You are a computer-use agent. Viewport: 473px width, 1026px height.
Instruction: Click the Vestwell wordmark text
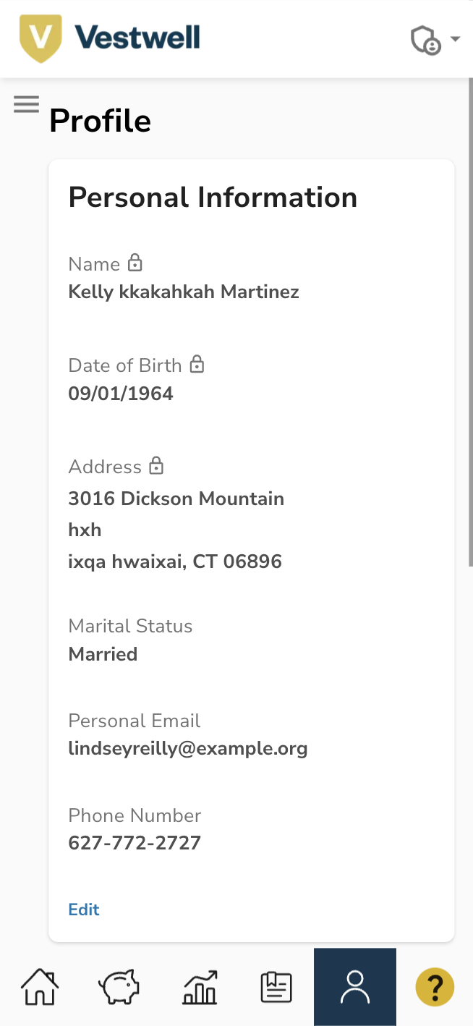(x=137, y=36)
